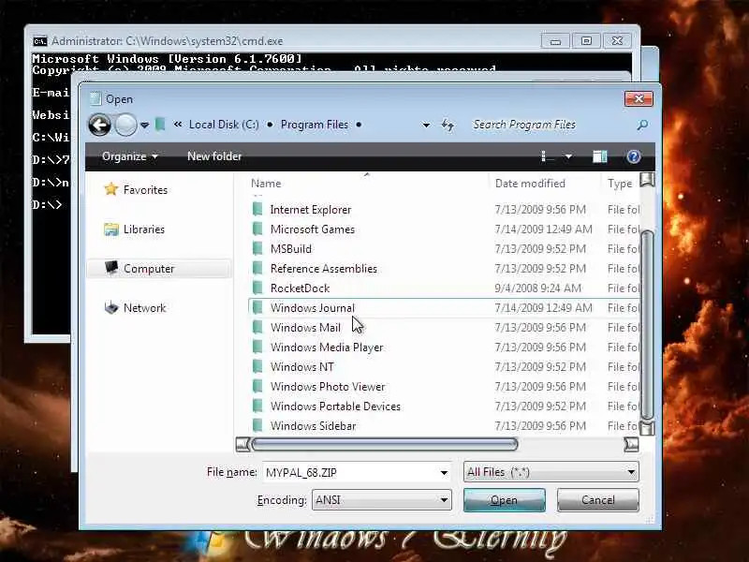This screenshot has height=562, width=749.
Task: Click the Internet Explorer folder icon
Action: (x=257, y=209)
